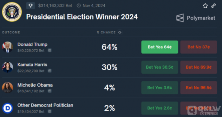Select Bet Yes 64¢ for Trump

coord(160,47)
